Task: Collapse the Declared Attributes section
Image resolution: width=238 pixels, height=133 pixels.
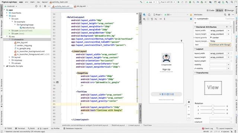Action: tap(195, 27)
